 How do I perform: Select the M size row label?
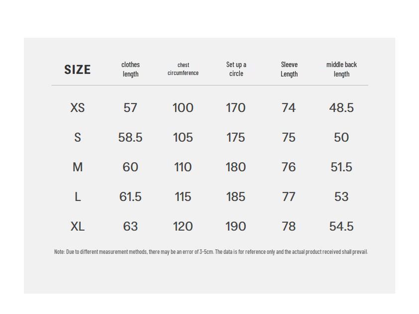[x=78, y=167]
